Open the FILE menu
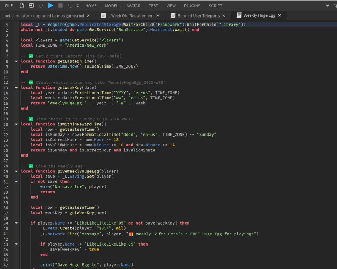 [x=9, y=6]
